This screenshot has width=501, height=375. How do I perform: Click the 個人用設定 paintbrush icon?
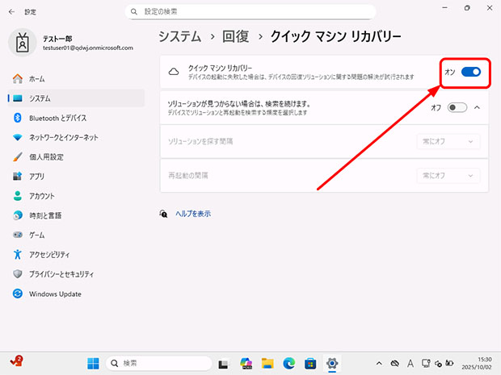coord(18,157)
